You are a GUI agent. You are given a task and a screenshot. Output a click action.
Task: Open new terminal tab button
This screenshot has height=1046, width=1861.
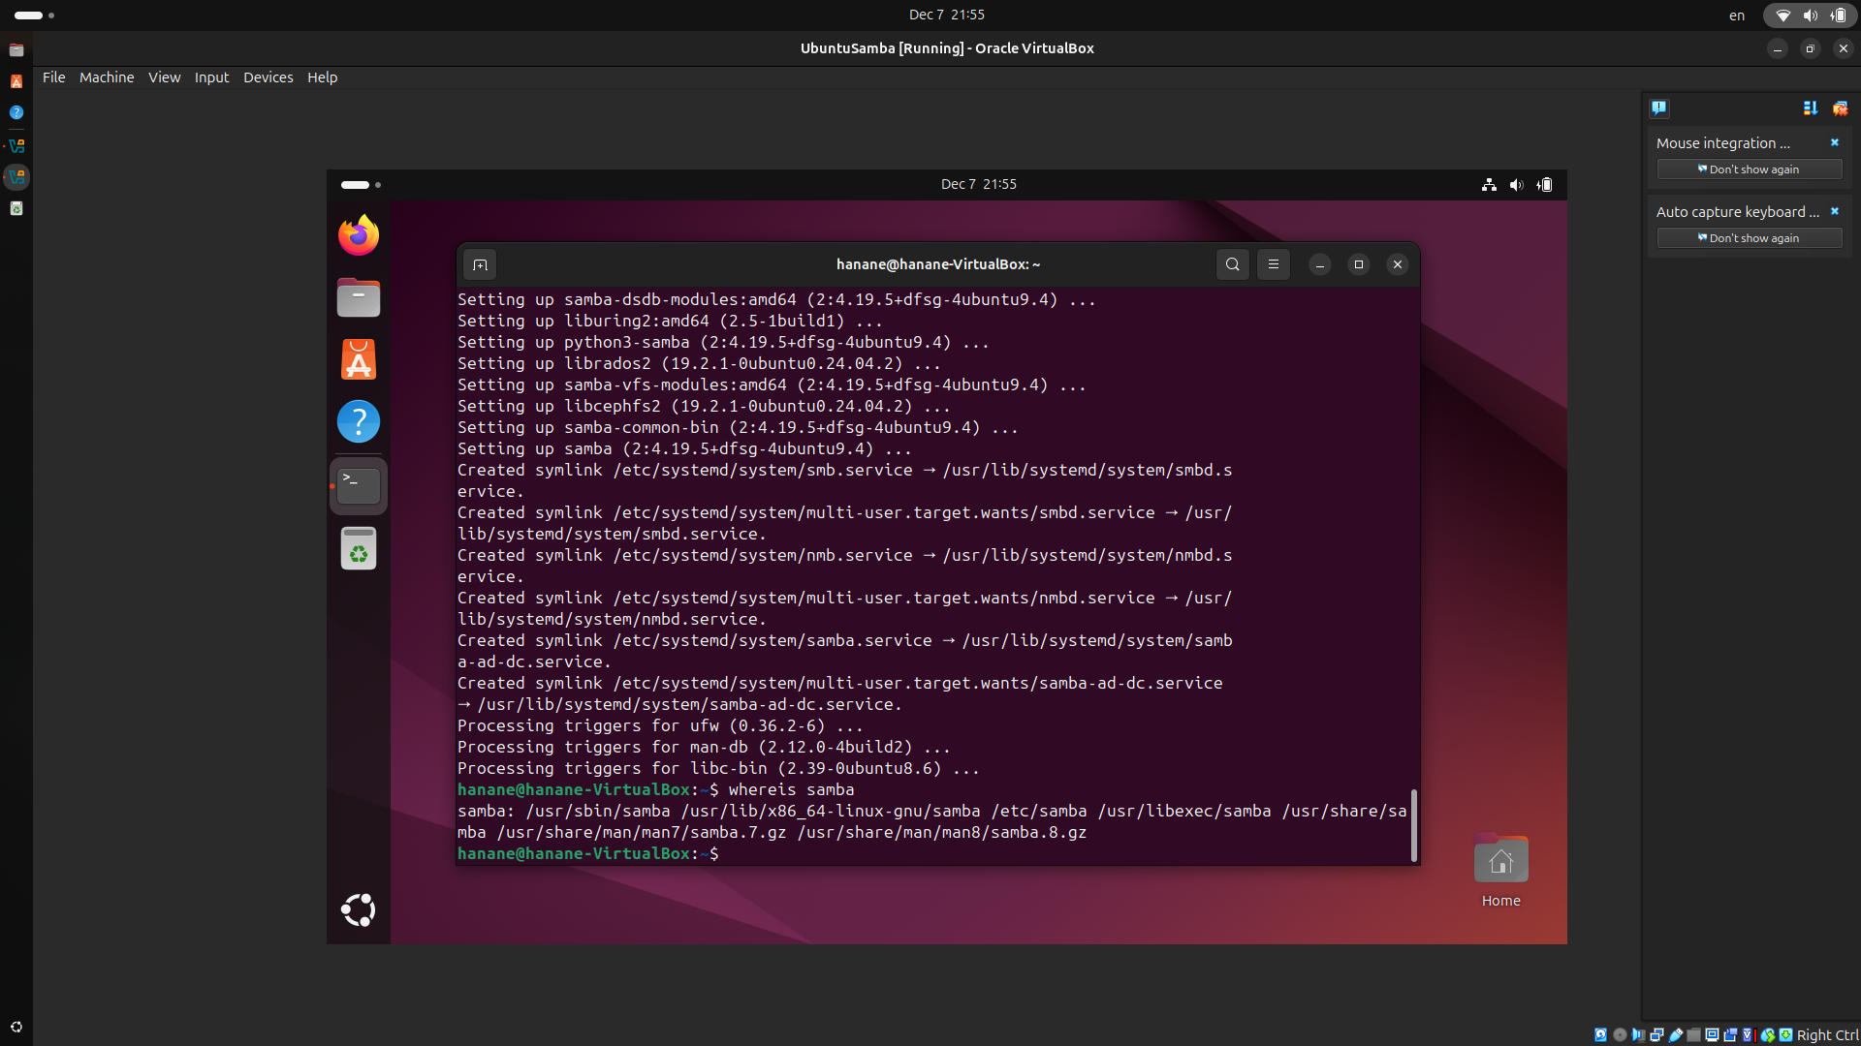[480, 264]
